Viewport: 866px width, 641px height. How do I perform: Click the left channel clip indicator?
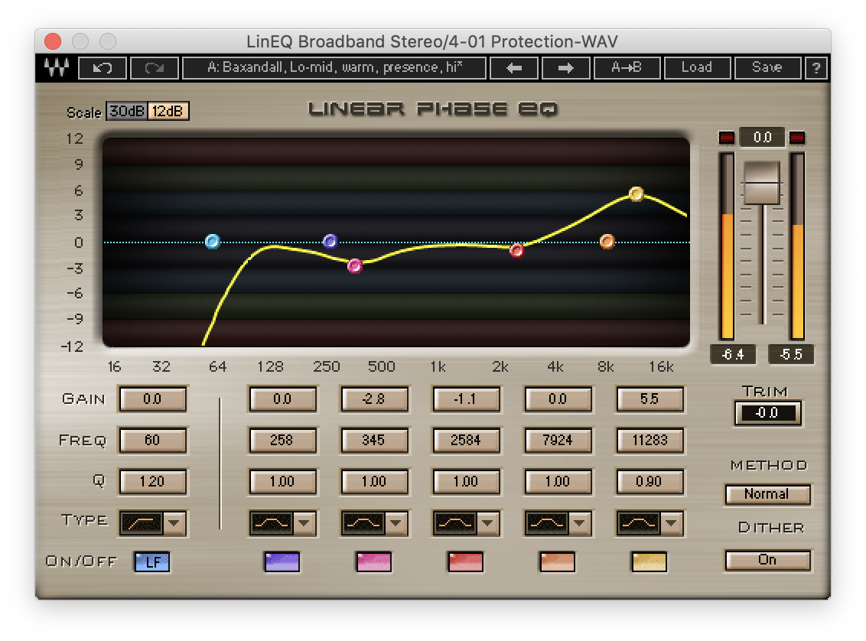(726, 138)
